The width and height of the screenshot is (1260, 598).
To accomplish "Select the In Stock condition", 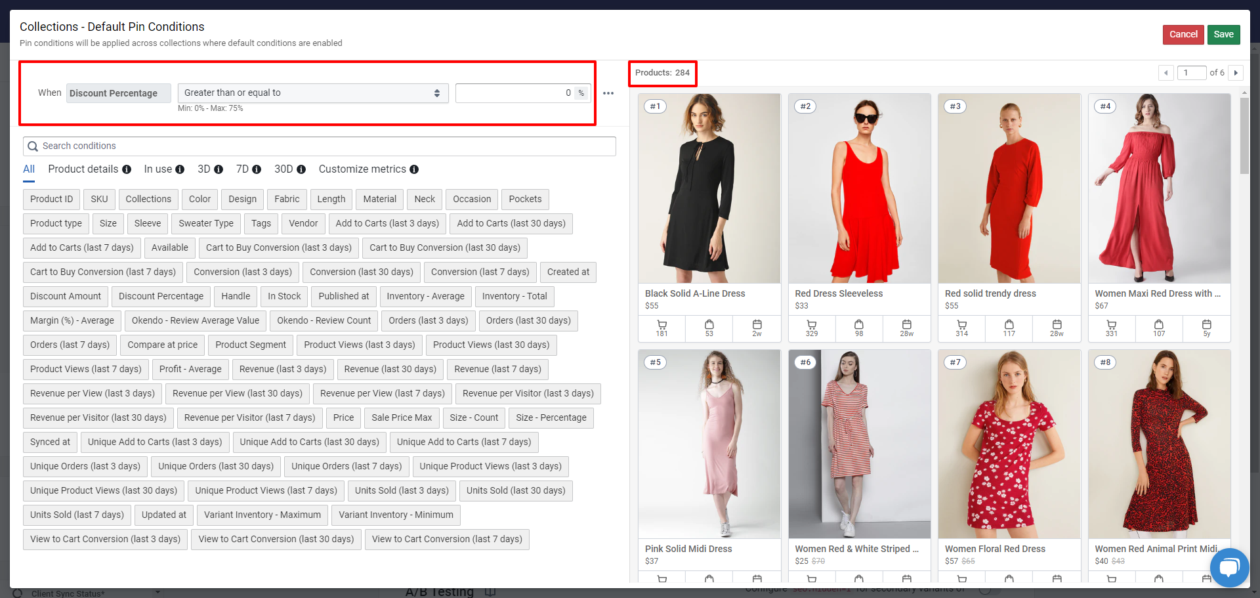I will coord(284,297).
